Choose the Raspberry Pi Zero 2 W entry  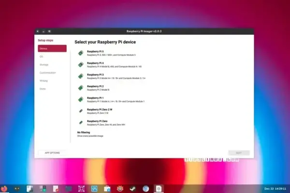point(163,111)
